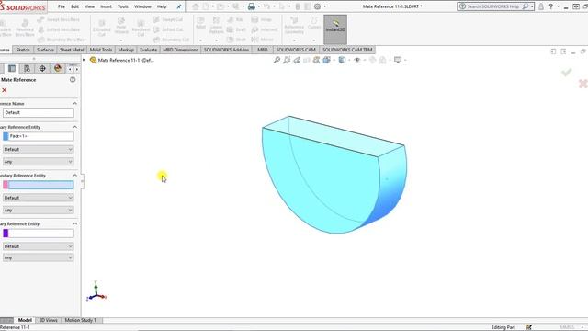Open primary entity alignment Any dropdown
Viewport: 588px width, 331px height.
[39, 162]
